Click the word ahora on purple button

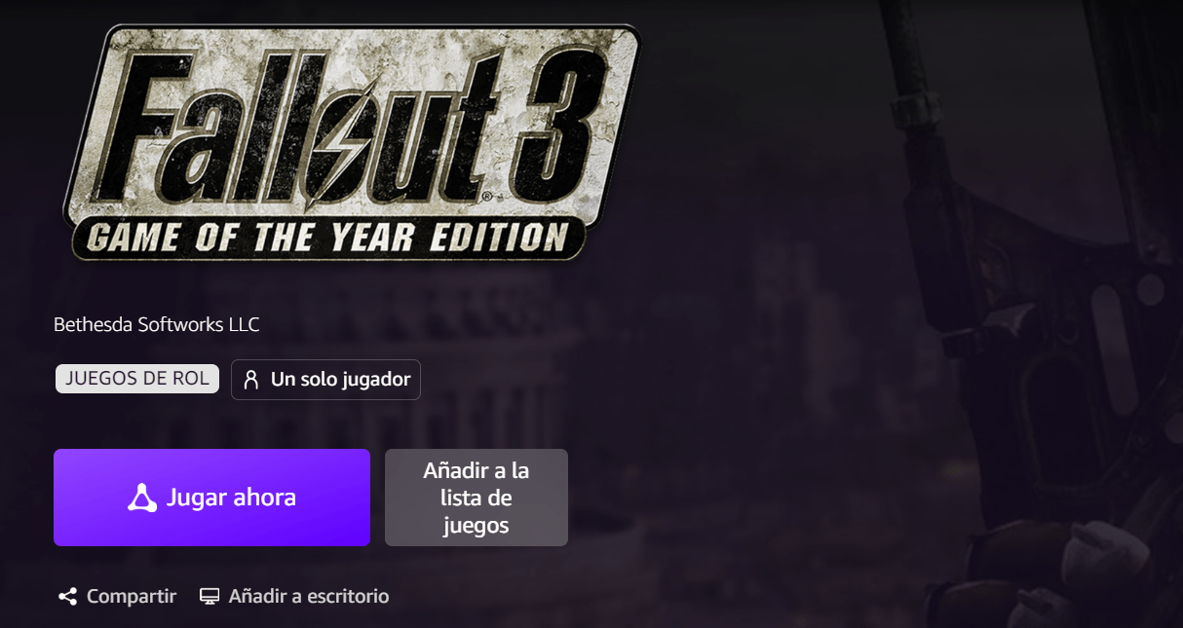pyautogui.click(x=264, y=498)
